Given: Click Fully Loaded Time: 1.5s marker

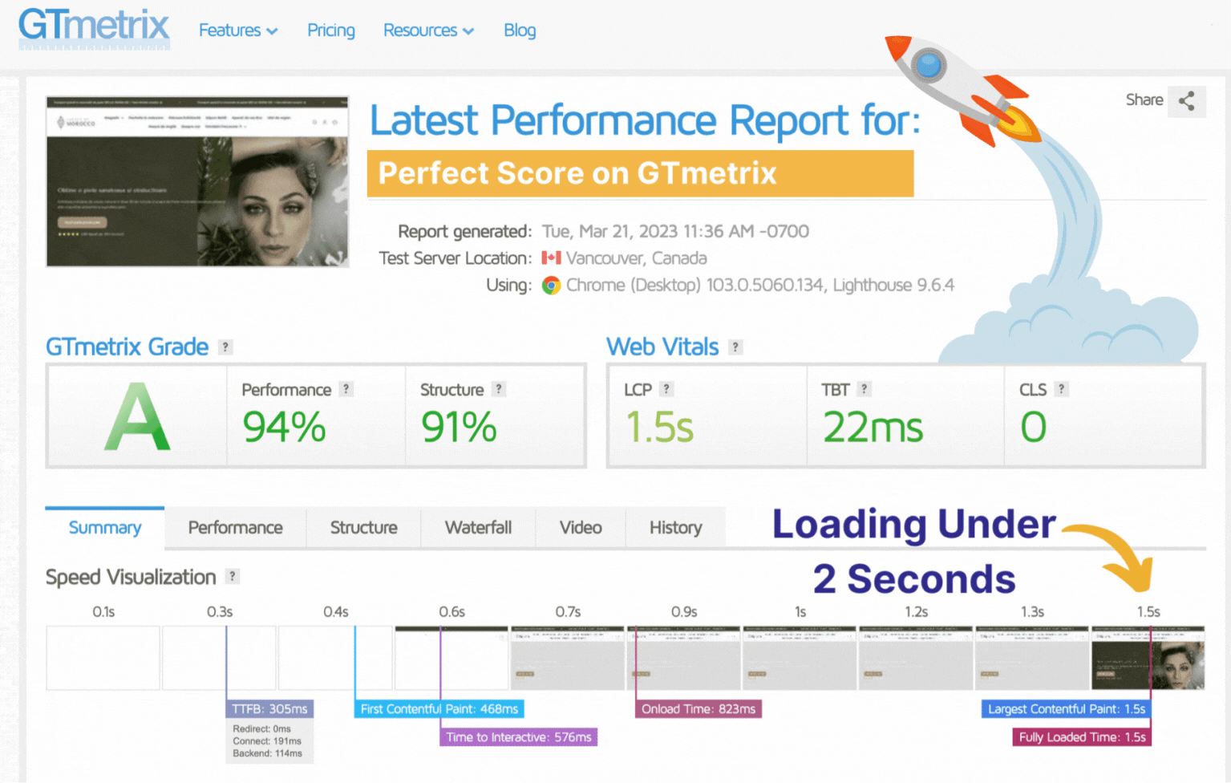Looking at the screenshot, I should 1082,737.
